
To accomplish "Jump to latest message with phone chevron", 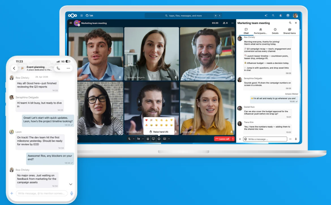I will point(71,184).
